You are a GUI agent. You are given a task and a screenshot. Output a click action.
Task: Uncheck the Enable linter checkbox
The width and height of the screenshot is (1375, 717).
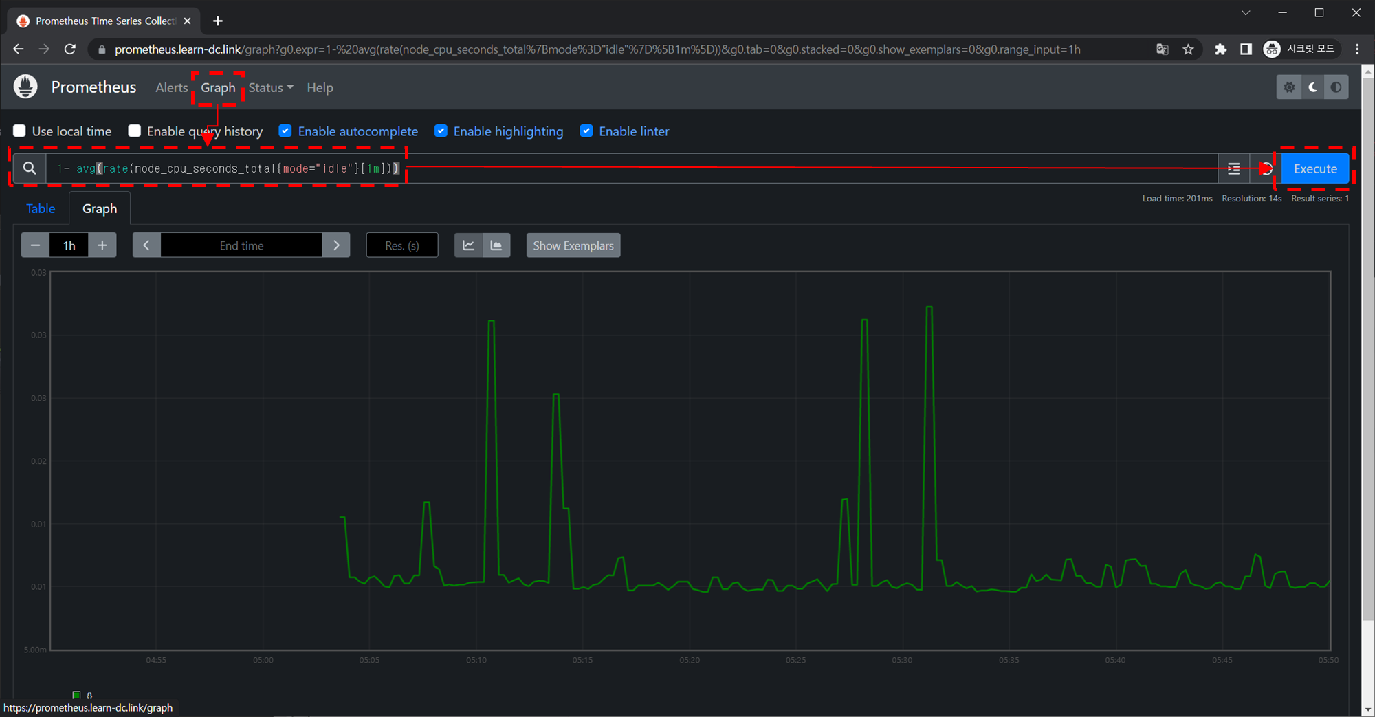pyautogui.click(x=586, y=131)
